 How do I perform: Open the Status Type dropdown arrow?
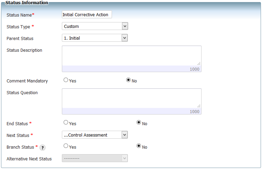125,26
